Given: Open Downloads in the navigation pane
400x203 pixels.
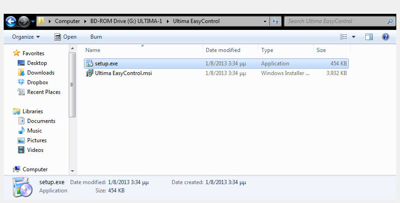Looking at the screenshot, I should coord(41,73).
